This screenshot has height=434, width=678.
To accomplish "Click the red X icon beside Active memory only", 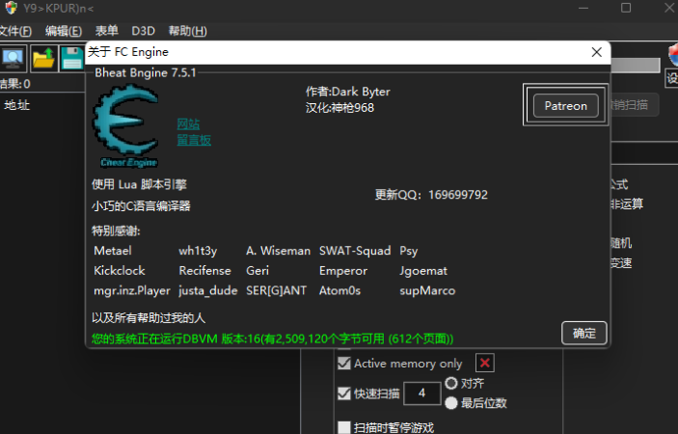I will pos(485,363).
